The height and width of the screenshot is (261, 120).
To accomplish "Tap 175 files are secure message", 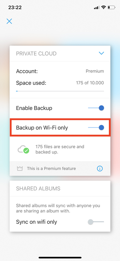I will point(60,149).
